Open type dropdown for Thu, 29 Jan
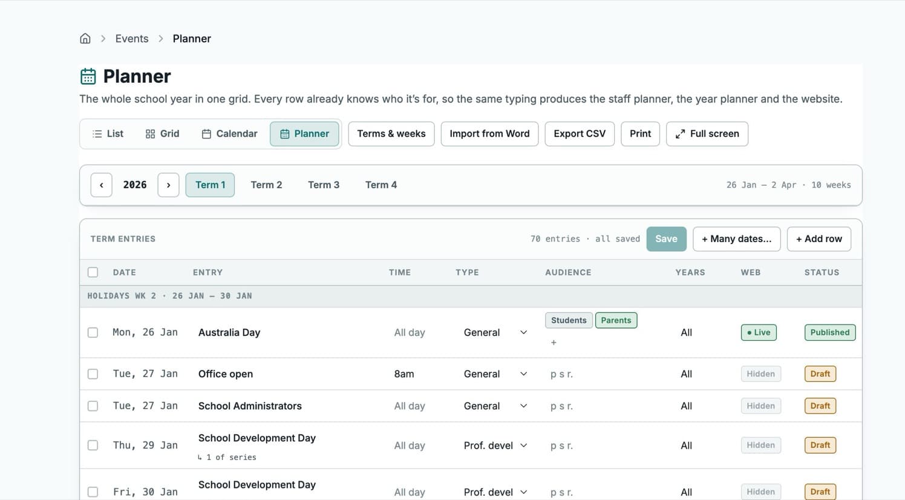905x500 pixels. 495,446
